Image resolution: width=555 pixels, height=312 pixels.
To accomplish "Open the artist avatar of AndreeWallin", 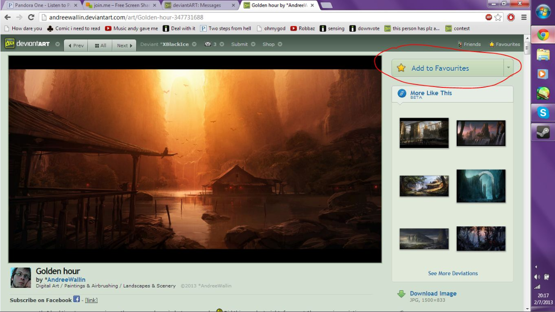I will (x=20, y=277).
